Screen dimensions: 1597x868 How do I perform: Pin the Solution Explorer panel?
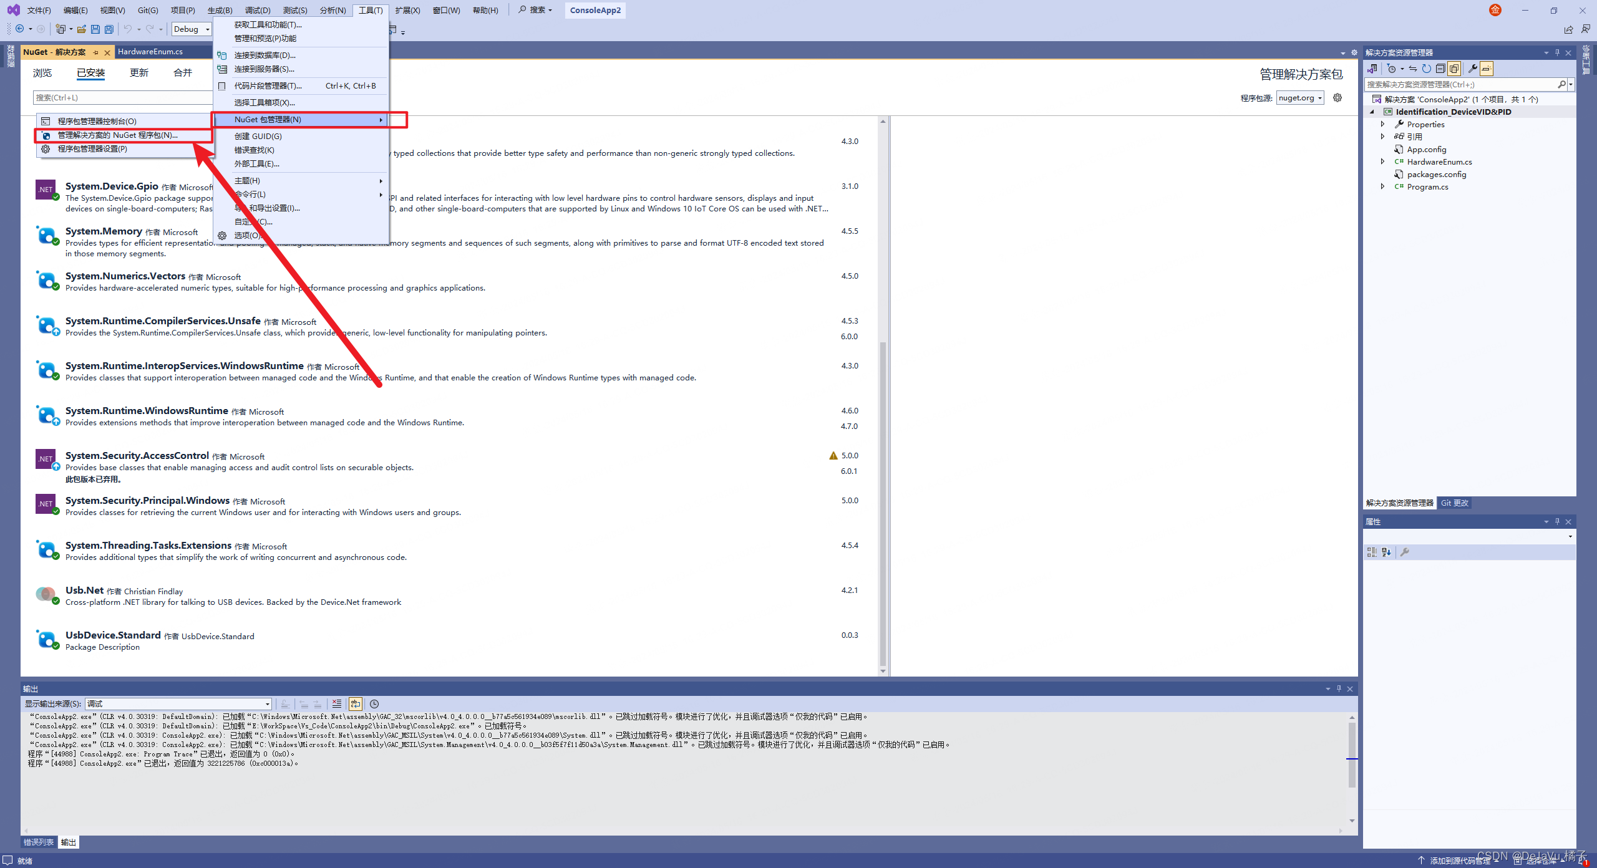[x=1557, y=52]
